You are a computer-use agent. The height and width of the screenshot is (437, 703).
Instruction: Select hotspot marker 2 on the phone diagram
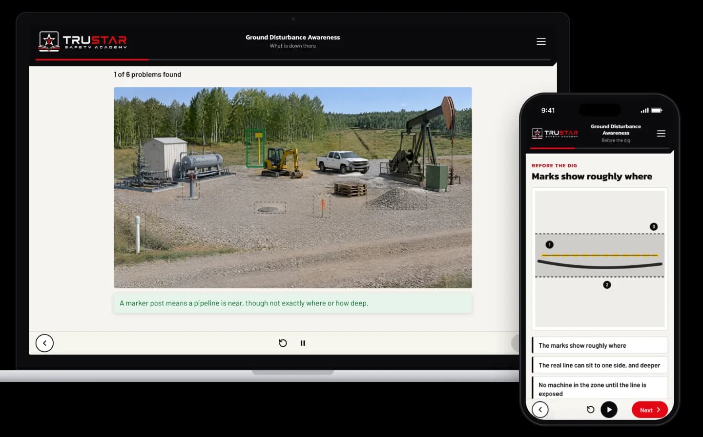(607, 285)
